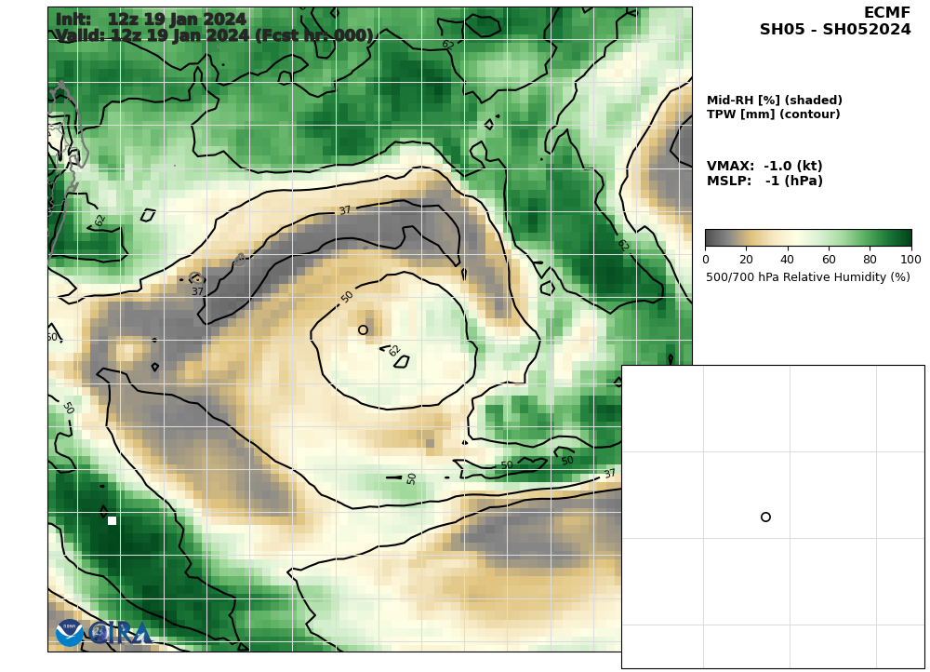Click the TPW [mm] (contour) legend text

(773, 114)
